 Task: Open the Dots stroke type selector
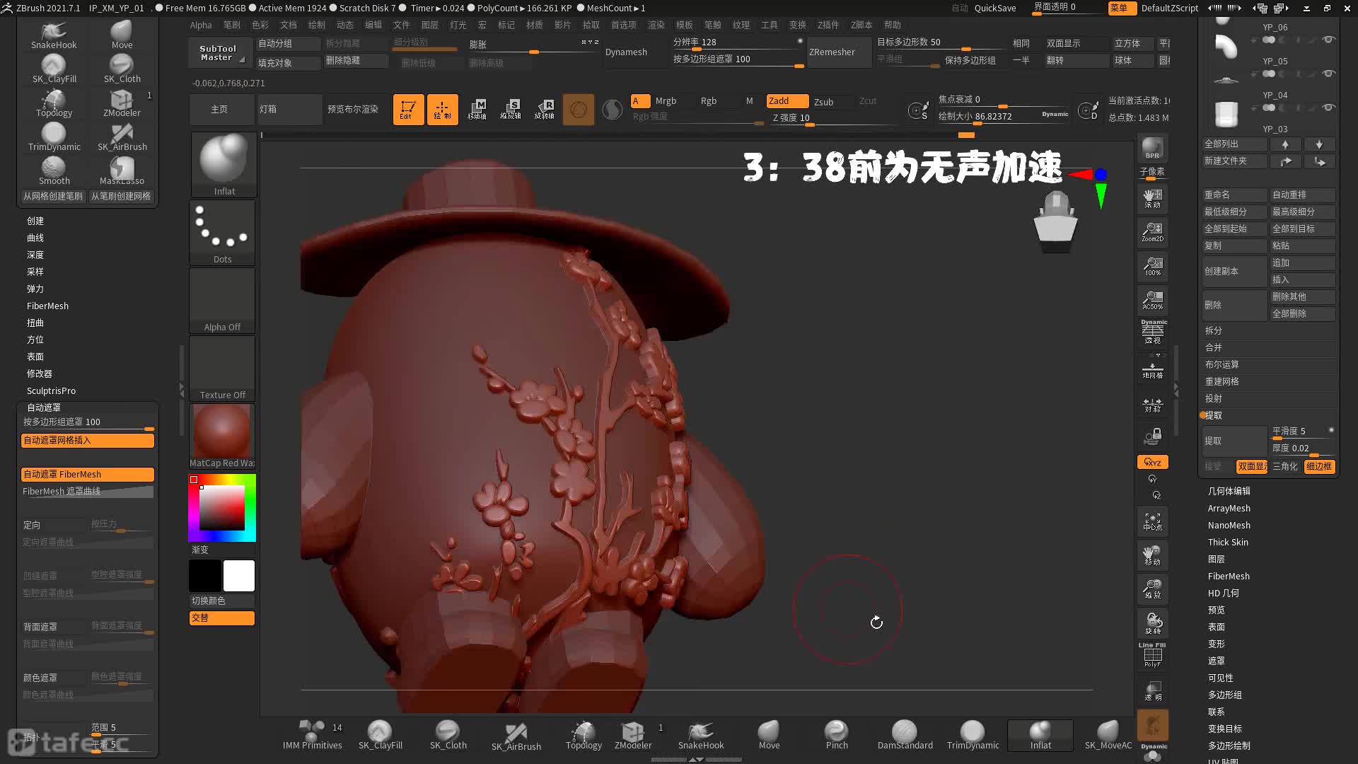tap(222, 232)
